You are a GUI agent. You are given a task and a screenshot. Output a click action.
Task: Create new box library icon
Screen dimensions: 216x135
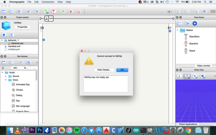tap(4, 62)
